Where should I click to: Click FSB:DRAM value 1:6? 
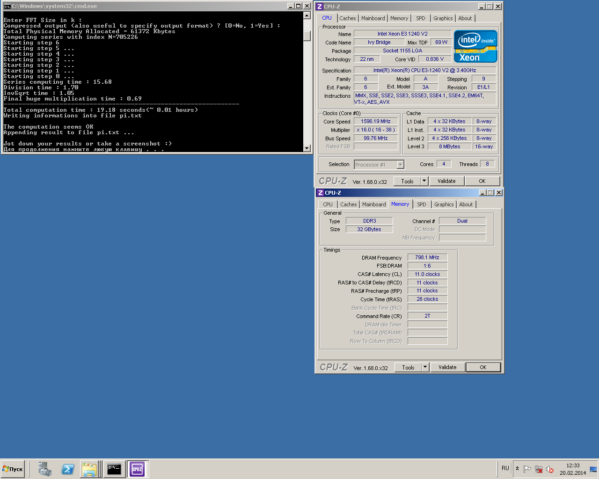427,266
